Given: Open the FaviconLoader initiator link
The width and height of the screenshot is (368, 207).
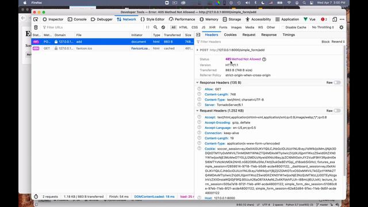Looking at the screenshot, I should pyautogui.click(x=140, y=48).
